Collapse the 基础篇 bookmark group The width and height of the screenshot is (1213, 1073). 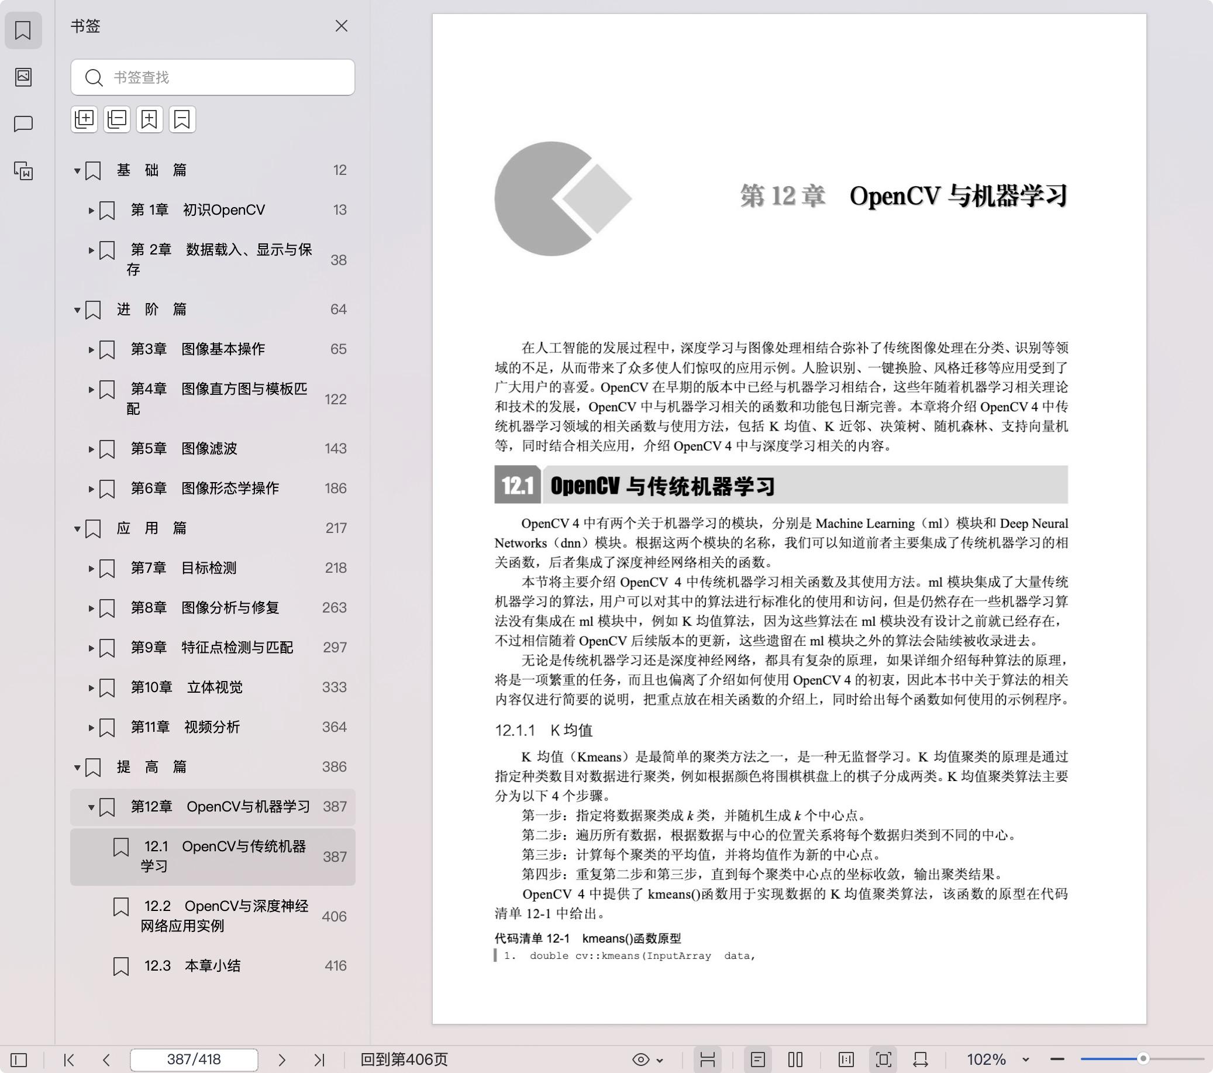[x=77, y=171]
